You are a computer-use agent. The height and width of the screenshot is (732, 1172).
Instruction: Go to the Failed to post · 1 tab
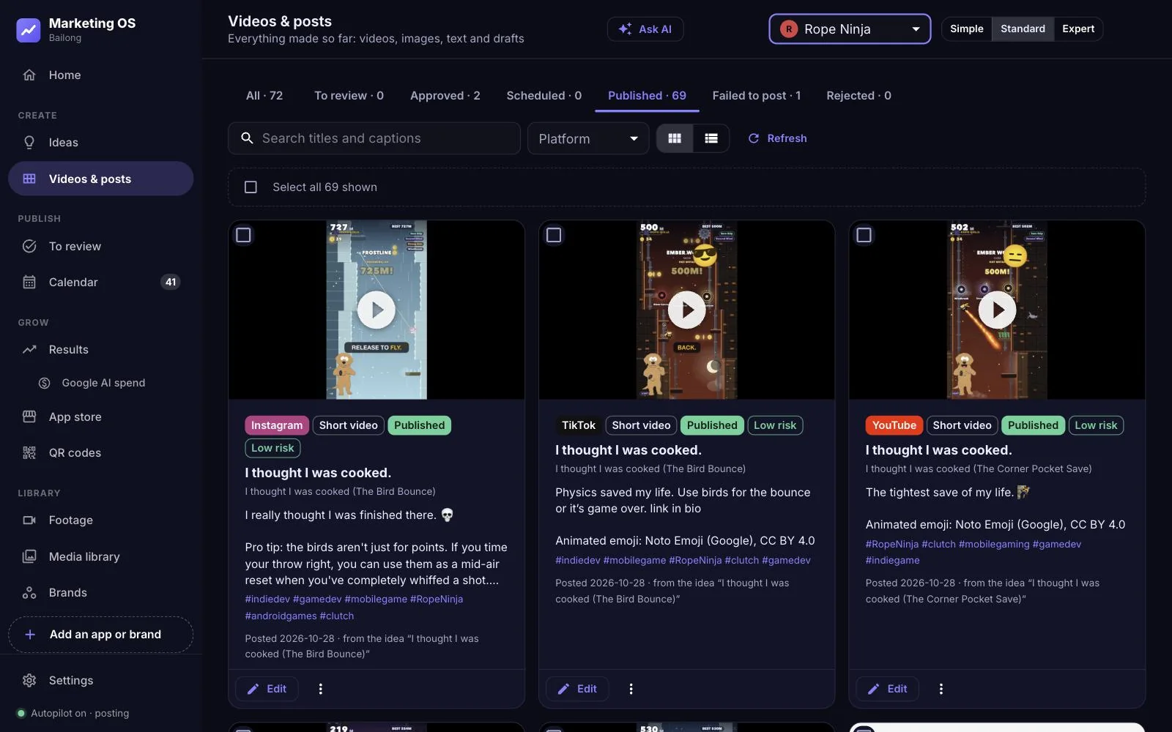tap(757, 96)
